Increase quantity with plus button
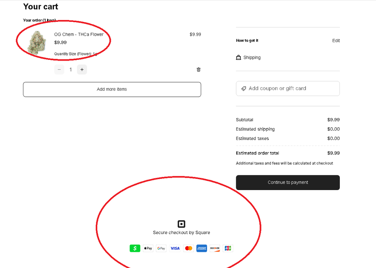This screenshot has height=268, width=376. point(82,70)
